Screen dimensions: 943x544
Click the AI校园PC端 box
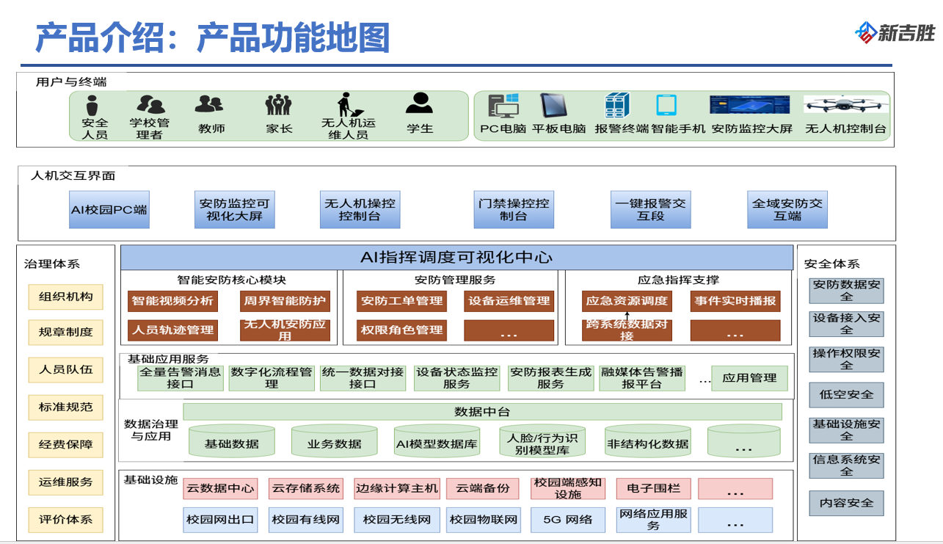pyautogui.click(x=109, y=209)
